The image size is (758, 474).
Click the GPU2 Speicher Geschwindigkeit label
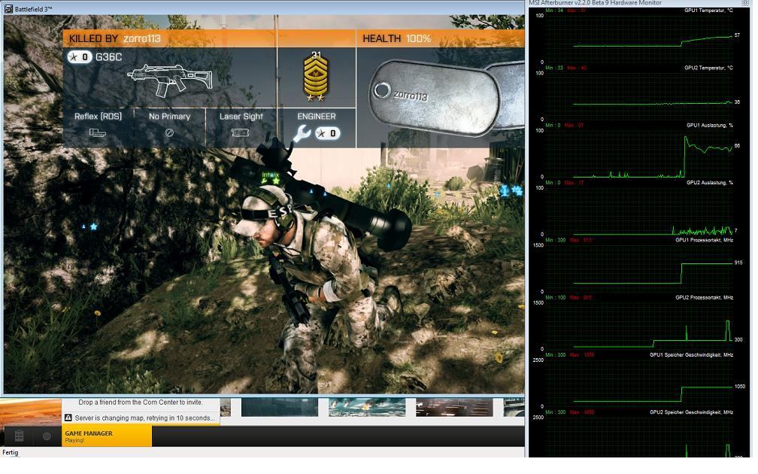click(x=691, y=412)
